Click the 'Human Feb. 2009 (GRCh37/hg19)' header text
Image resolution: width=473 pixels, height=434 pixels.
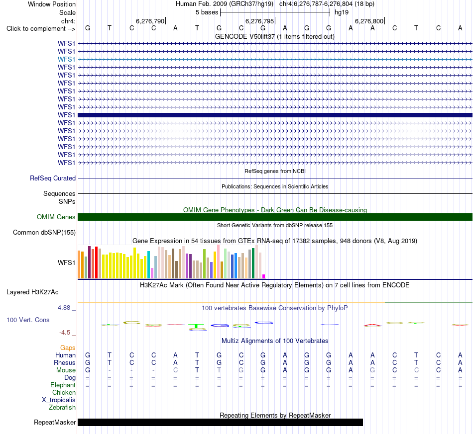point(225,4)
